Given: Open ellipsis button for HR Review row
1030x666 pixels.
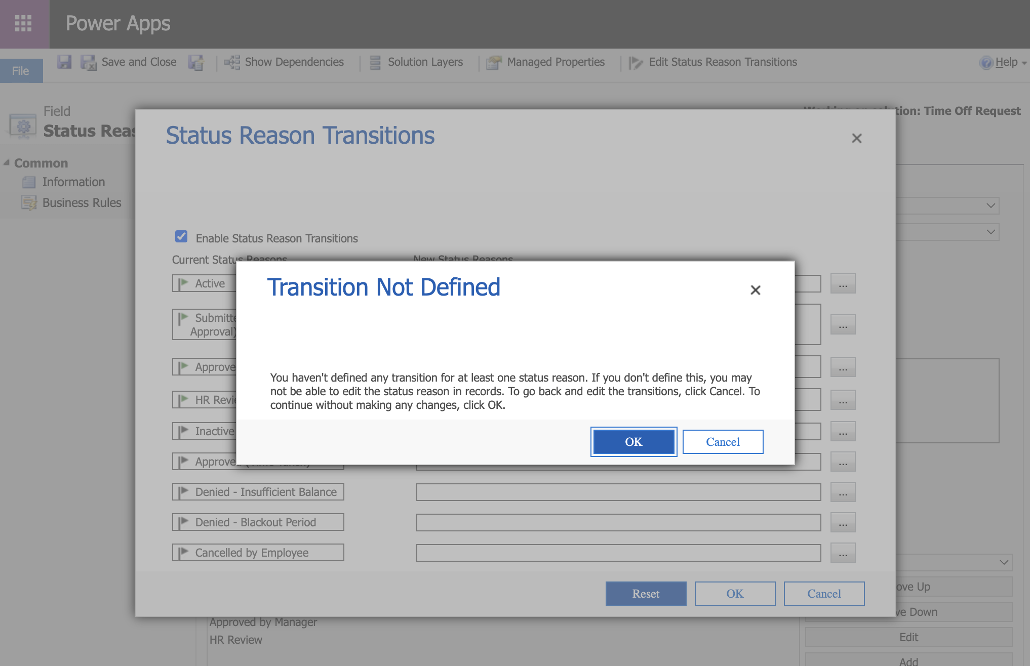Looking at the screenshot, I should (x=843, y=400).
